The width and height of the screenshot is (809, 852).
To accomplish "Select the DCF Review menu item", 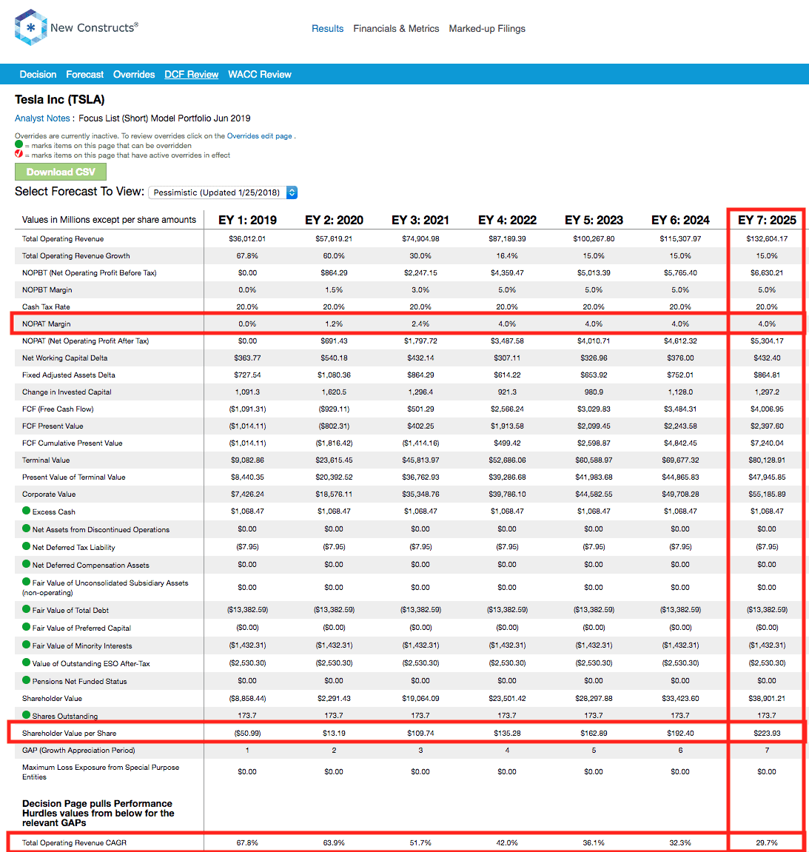I will point(191,75).
